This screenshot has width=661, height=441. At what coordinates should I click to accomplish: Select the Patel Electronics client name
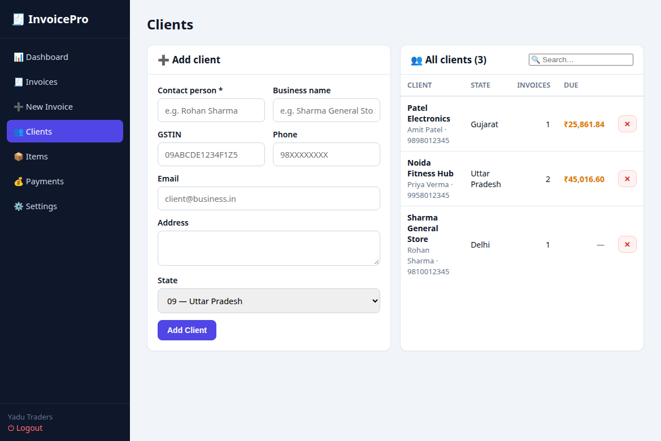[x=429, y=113]
